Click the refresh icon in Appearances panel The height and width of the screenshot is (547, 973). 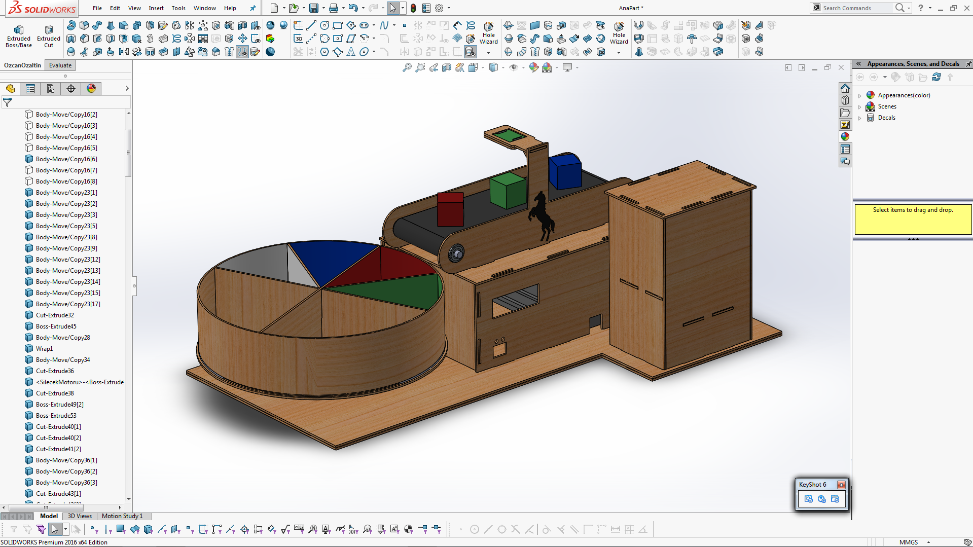click(936, 77)
